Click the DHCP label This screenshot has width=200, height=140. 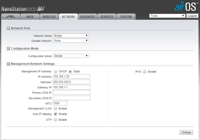click(x=63, y=71)
